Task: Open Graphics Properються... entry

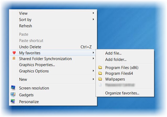Action: point(37,65)
